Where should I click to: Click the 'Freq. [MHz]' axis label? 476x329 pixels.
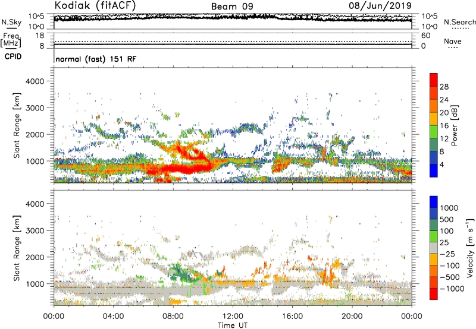click(x=11, y=40)
